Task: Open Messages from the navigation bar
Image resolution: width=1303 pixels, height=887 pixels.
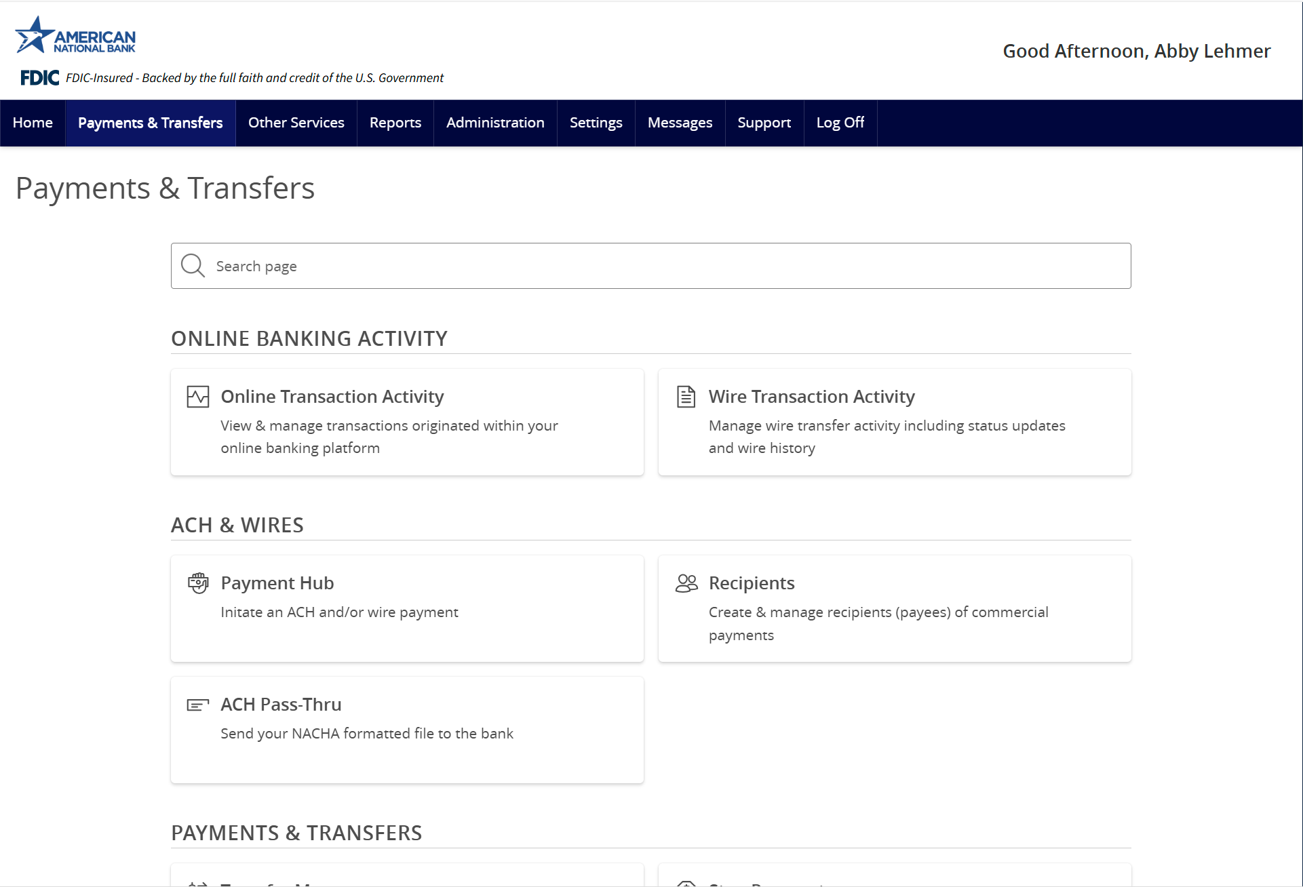Action: [680, 123]
